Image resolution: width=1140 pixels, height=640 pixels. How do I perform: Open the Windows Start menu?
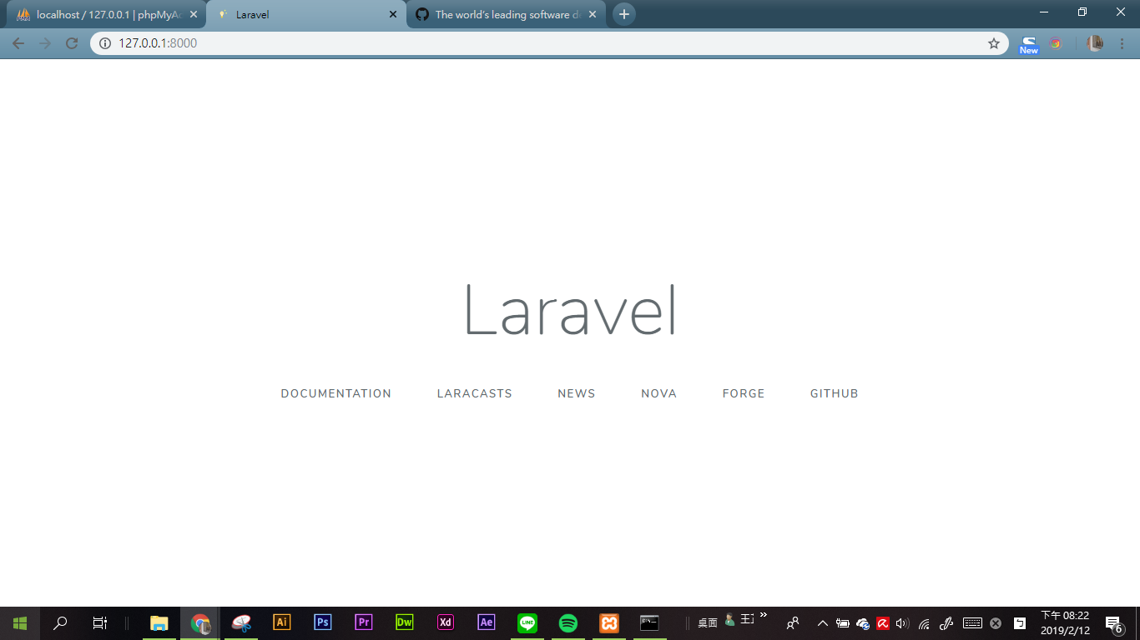click(x=20, y=623)
